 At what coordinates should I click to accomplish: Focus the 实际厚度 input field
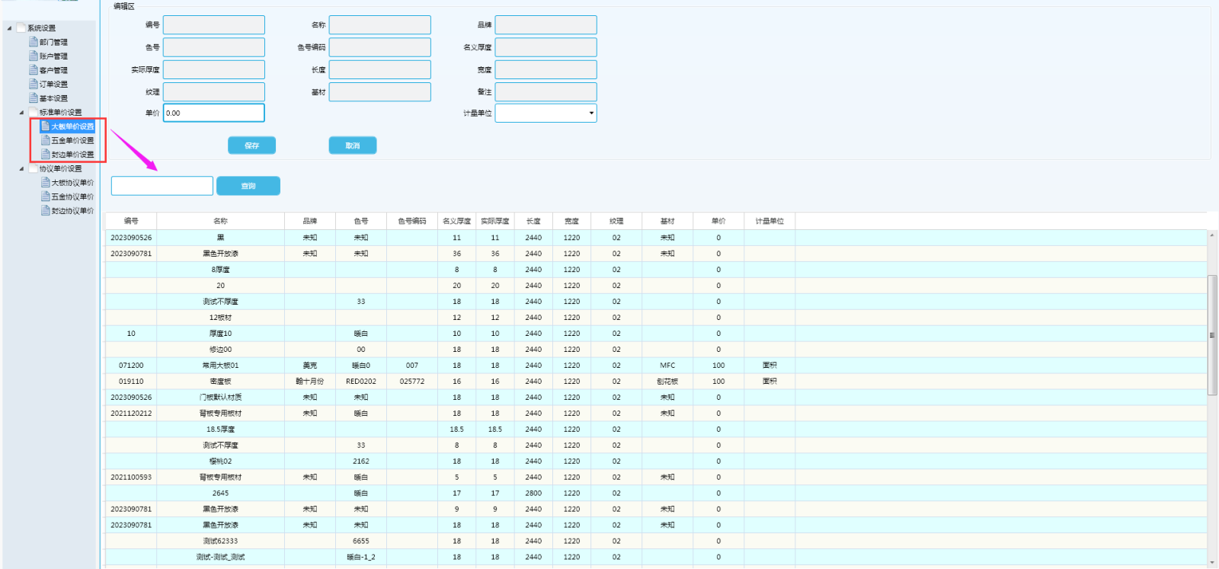pos(214,69)
